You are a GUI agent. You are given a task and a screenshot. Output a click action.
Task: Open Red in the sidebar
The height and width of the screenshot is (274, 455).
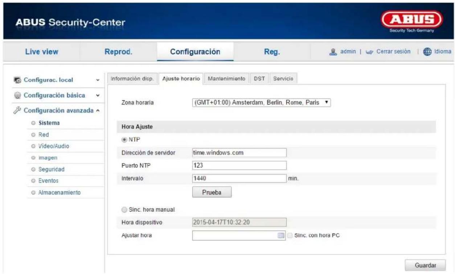(x=44, y=134)
